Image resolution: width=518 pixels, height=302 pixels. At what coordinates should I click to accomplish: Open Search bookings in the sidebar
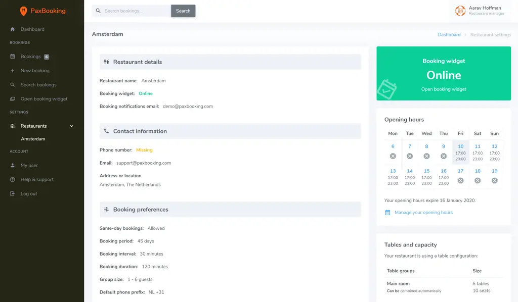(38, 85)
